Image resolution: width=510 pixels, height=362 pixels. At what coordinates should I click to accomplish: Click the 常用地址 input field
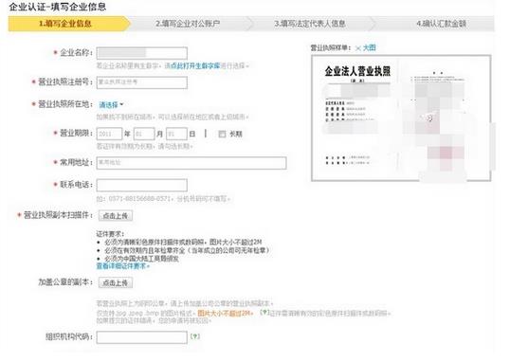pyautogui.click(x=191, y=163)
